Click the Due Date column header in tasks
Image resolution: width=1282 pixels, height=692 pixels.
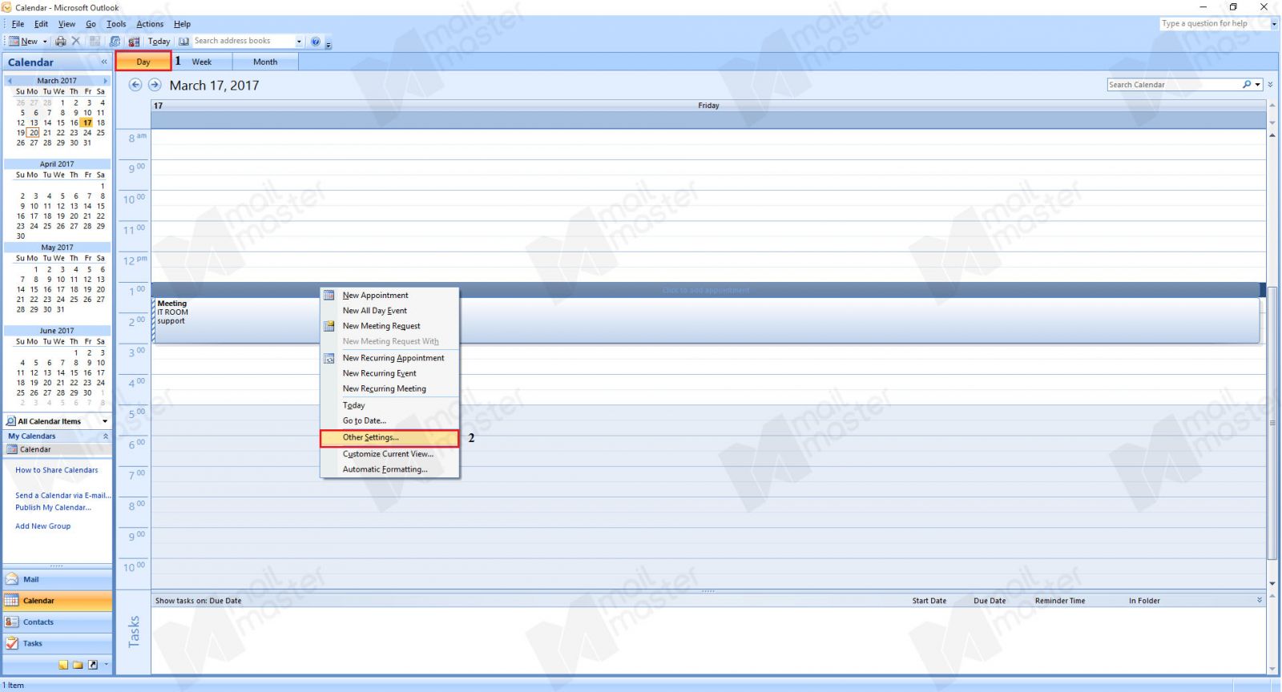(x=990, y=601)
